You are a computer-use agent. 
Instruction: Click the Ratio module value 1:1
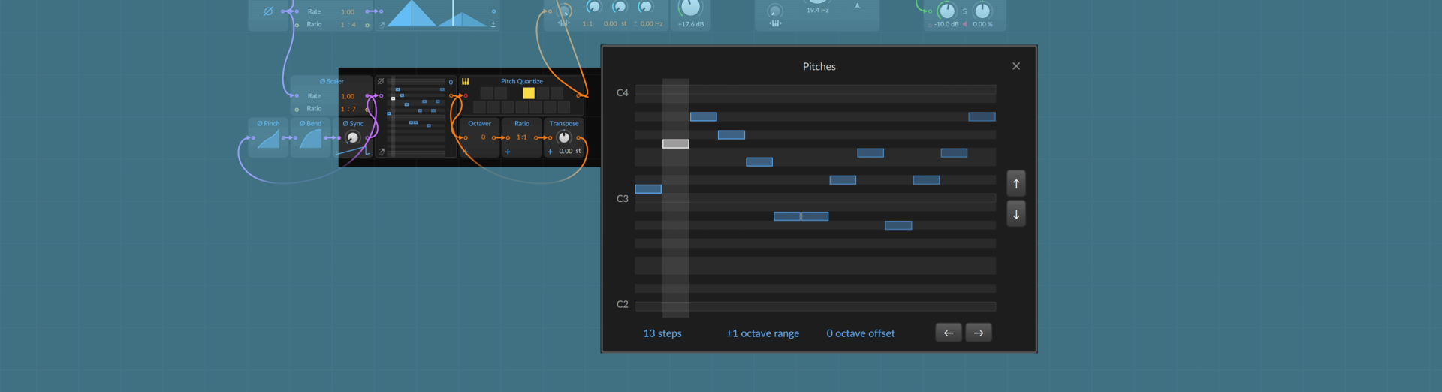pyautogui.click(x=522, y=137)
